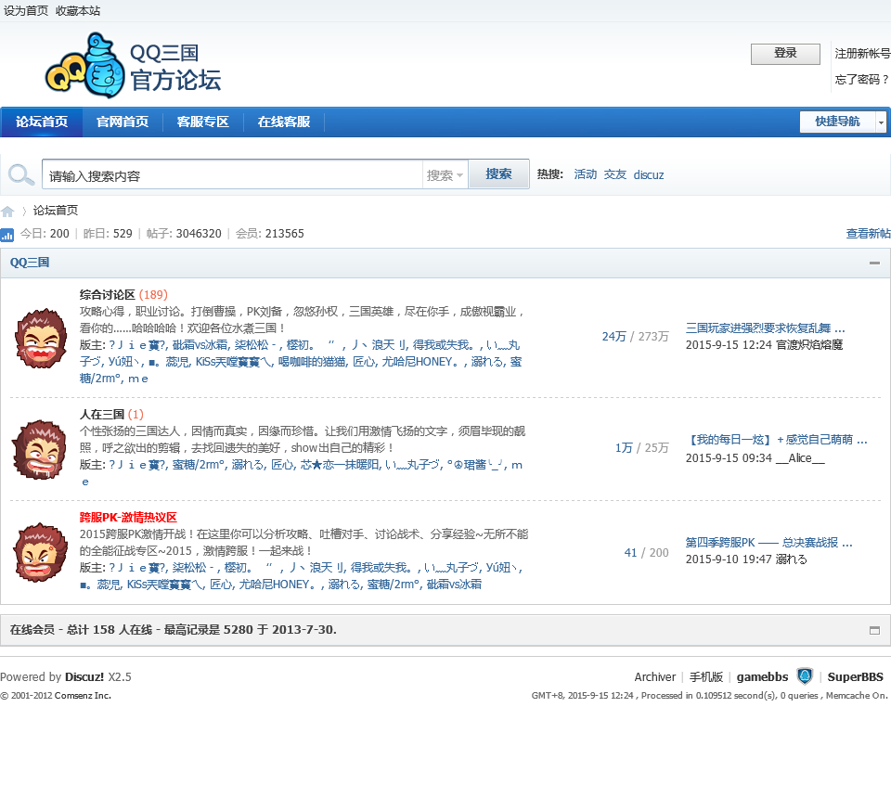Go to the 论坛首页 nav tab
891x810 pixels.
[x=42, y=122]
